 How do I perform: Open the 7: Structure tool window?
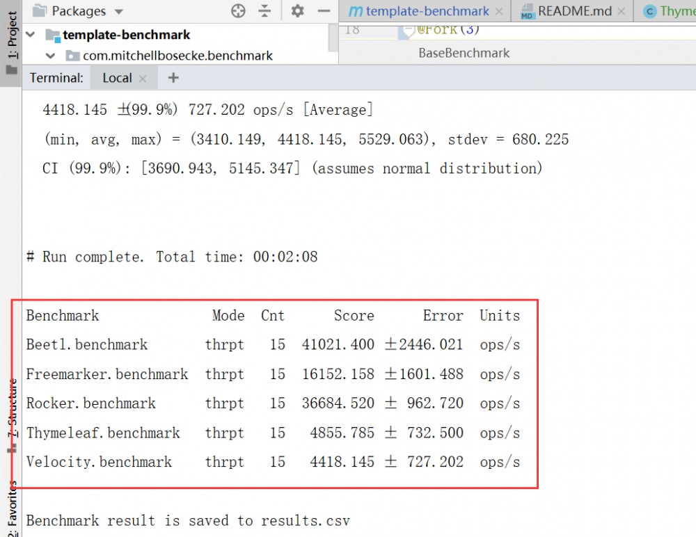[13, 415]
